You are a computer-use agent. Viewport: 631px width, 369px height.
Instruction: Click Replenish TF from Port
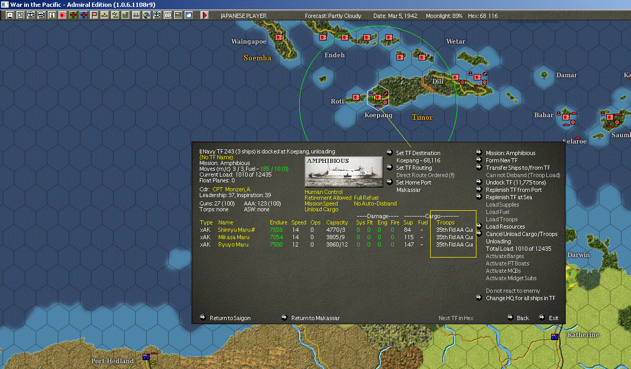(514, 190)
